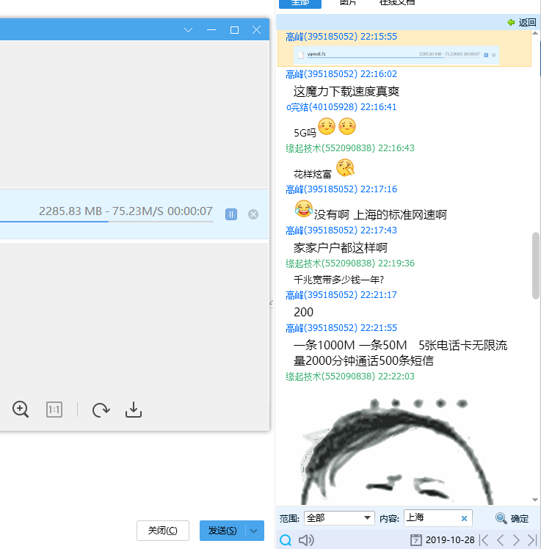Open the calendar date picker icon
Image resolution: width=541 pixels, height=549 pixels.
click(x=415, y=540)
